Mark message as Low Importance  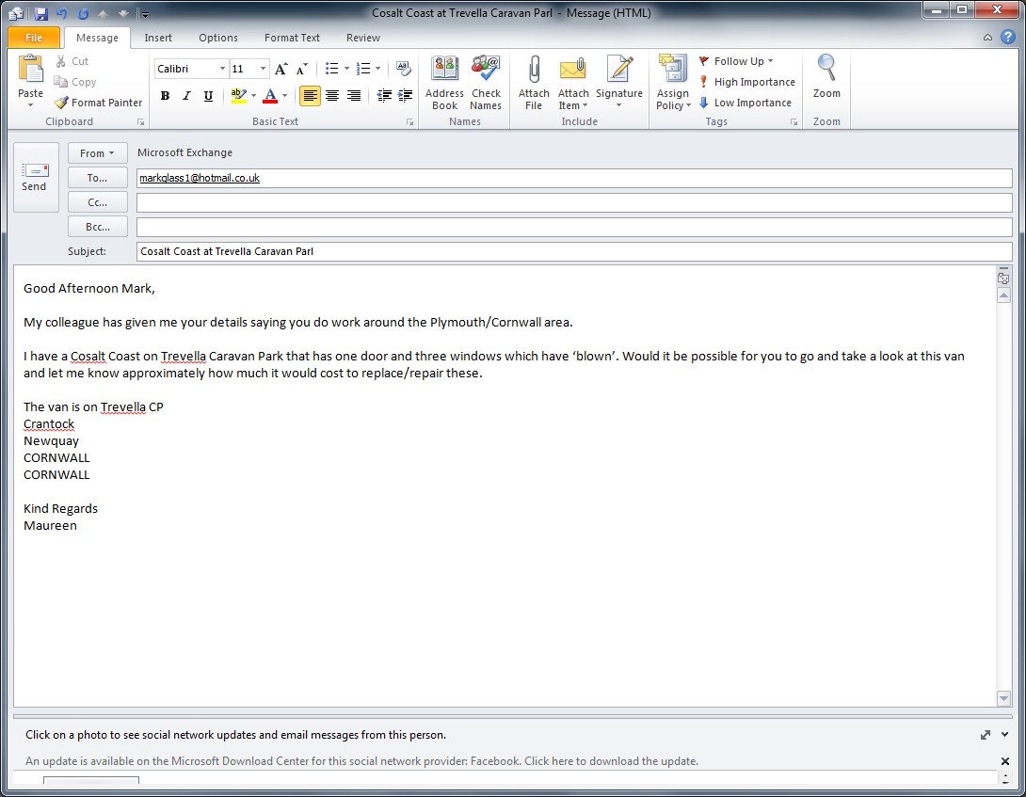click(745, 103)
